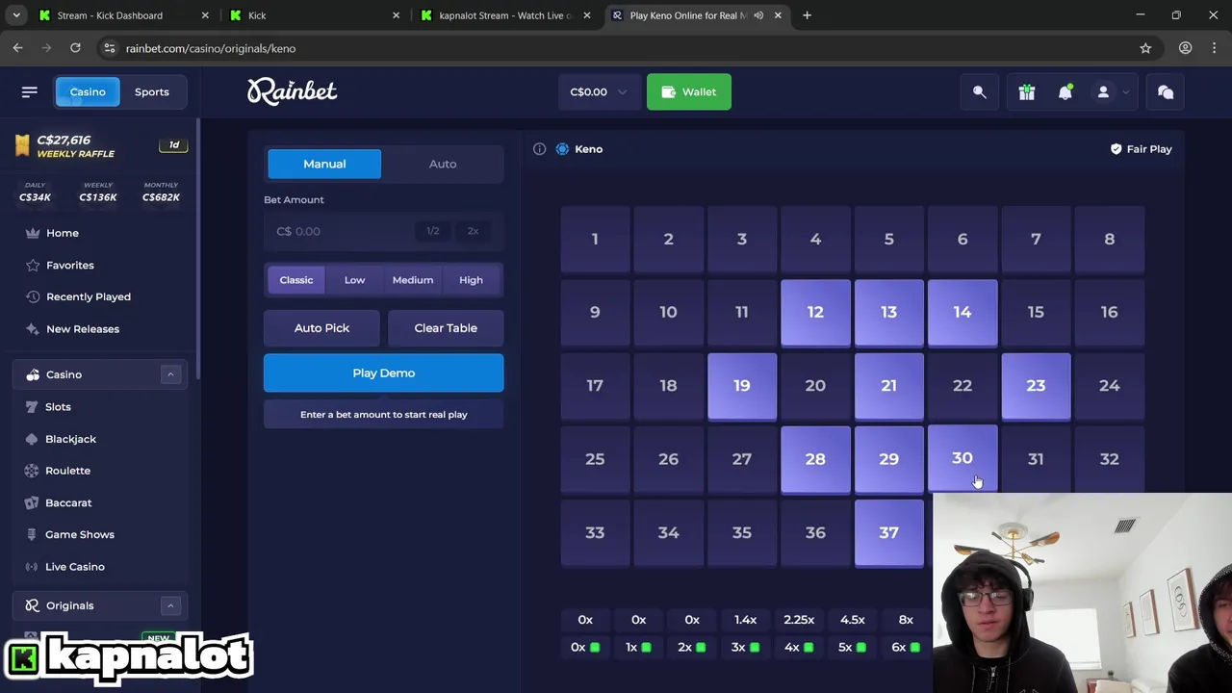Screen dimensions: 1232x693
Task: Click the Play Demo button
Action: pos(383,372)
